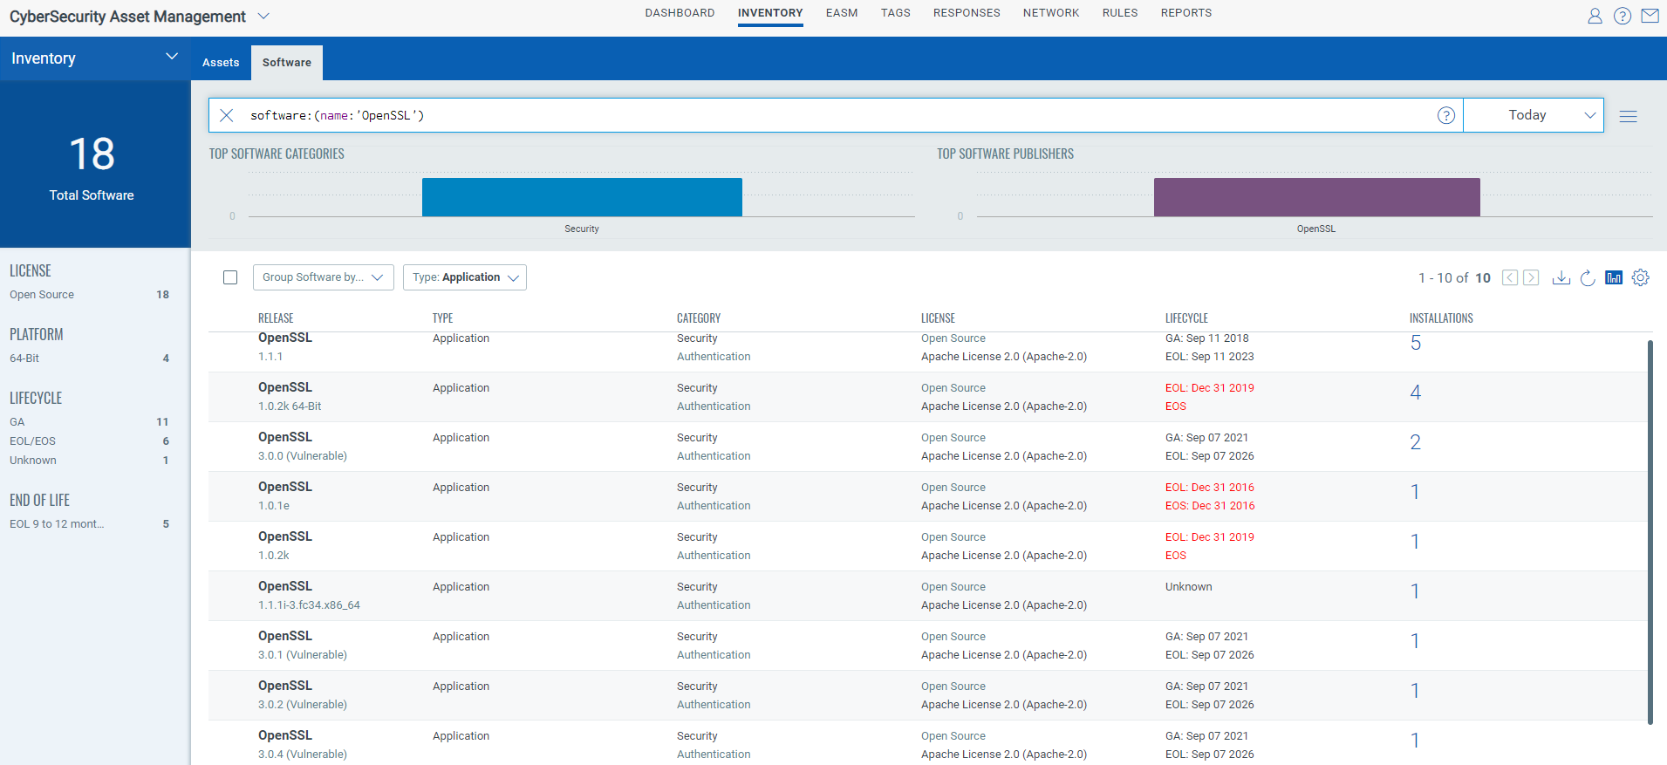Open the user profile icon
Screen dimensions: 1667x765
tap(1595, 16)
